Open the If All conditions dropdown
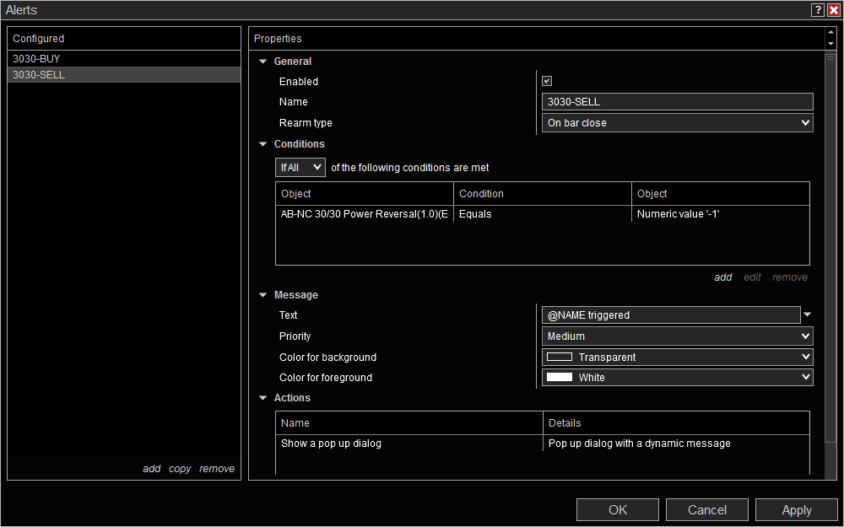The height and width of the screenshot is (527, 844). coord(300,168)
